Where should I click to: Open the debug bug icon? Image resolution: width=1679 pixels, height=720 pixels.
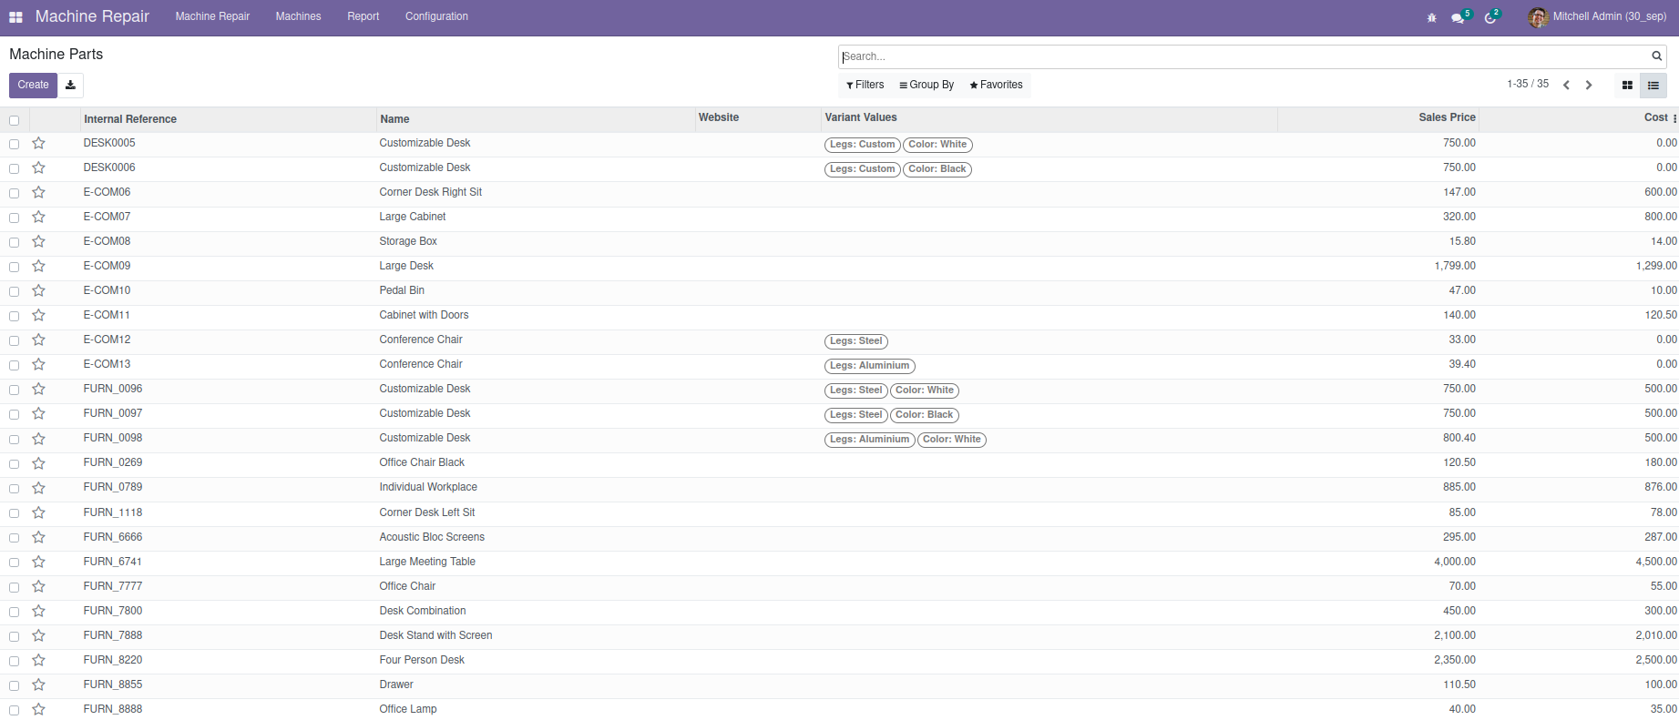1431,17
